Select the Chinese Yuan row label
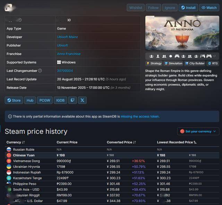 24,155
